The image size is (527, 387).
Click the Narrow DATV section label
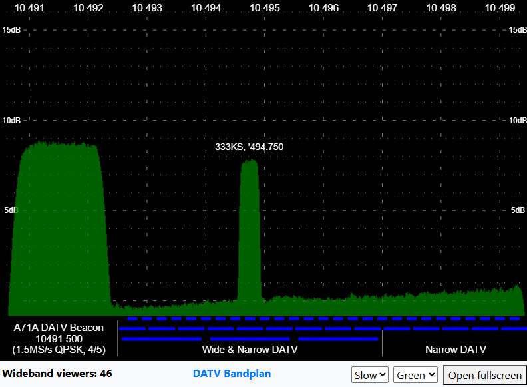click(455, 350)
